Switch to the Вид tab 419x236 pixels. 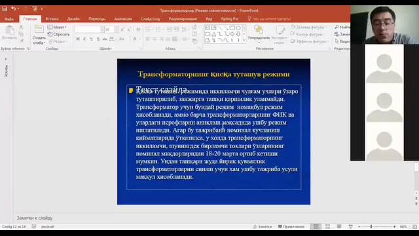(x=209, y=19)
